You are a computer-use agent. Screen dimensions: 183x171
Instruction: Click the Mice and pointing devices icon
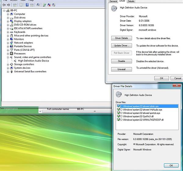[12, 36]
